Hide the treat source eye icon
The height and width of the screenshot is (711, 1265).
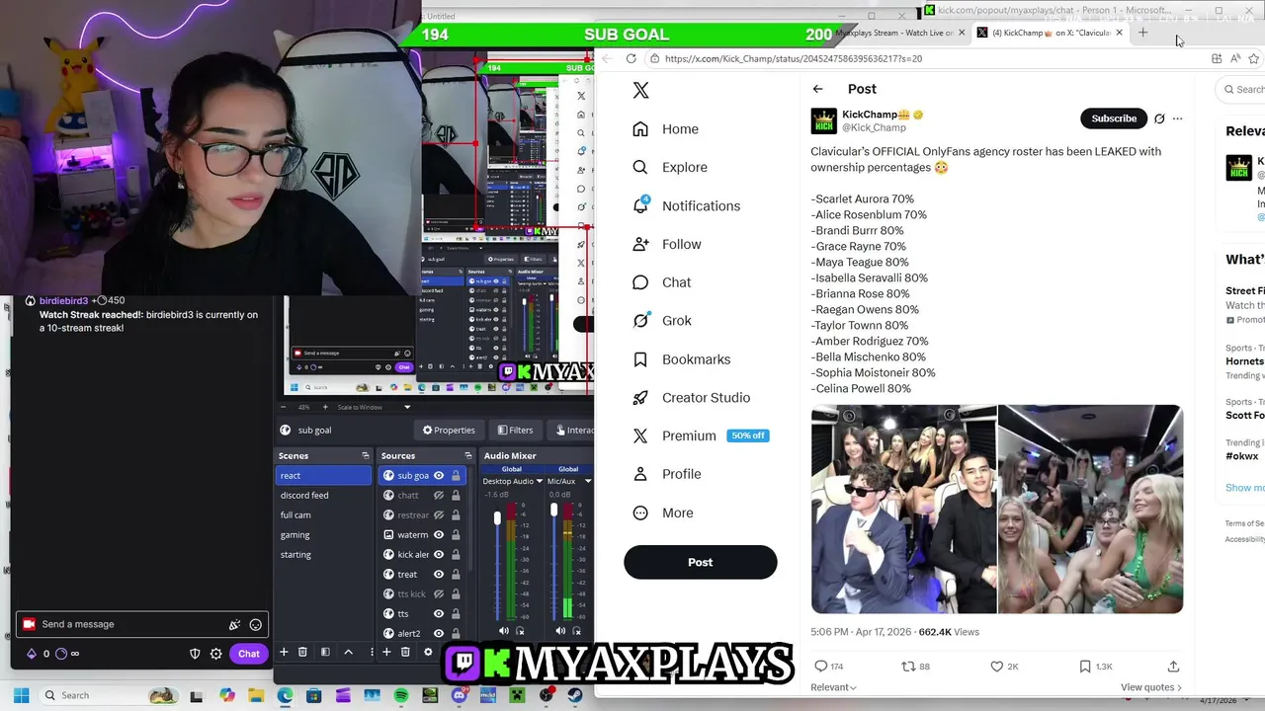point(439,574)
